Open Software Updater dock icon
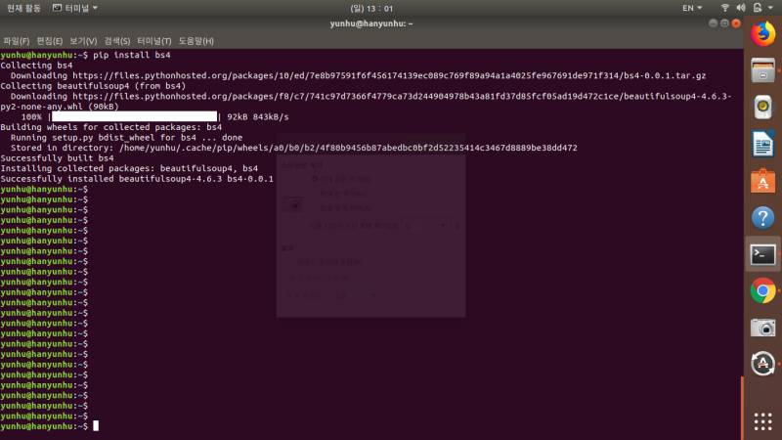This screenshot has width=782, height=440. pyautogui.click(x=762, y=364)
